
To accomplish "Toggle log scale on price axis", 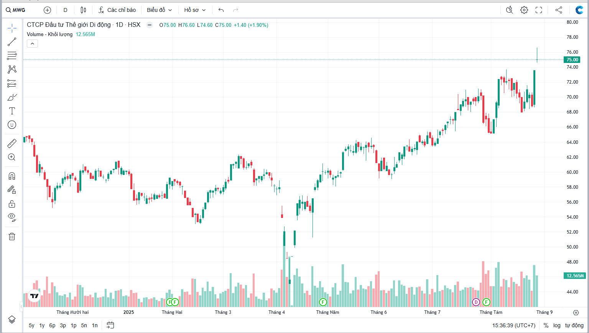I will (x=557, y=325).
